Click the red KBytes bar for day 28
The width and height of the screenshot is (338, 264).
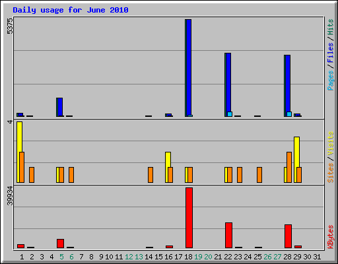click(288, 236)
